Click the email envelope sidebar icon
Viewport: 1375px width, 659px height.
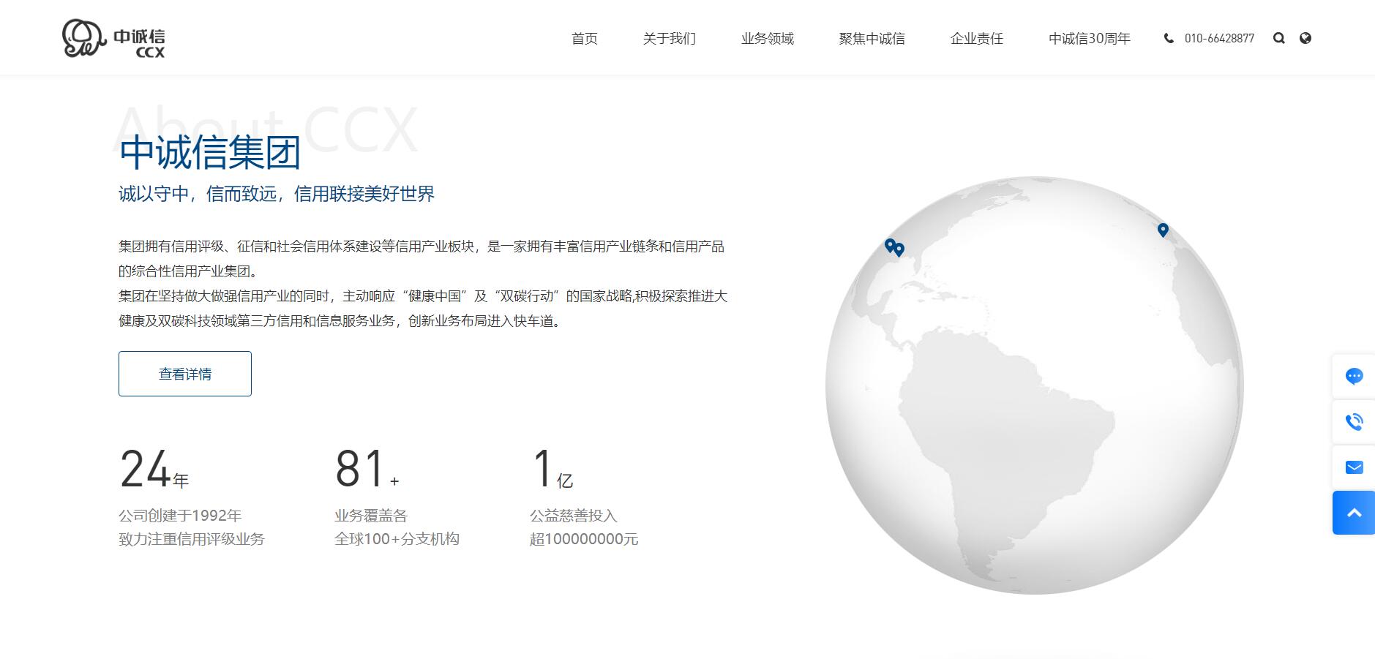[x=1354, y=467]
